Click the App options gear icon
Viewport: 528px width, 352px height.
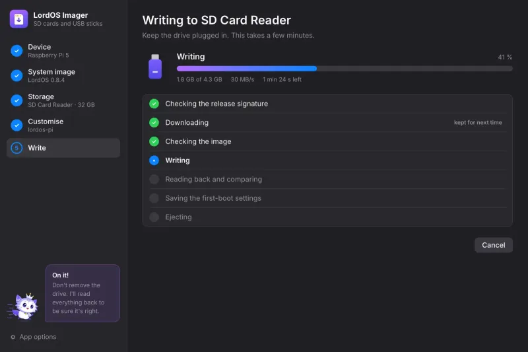coord(13,337)
